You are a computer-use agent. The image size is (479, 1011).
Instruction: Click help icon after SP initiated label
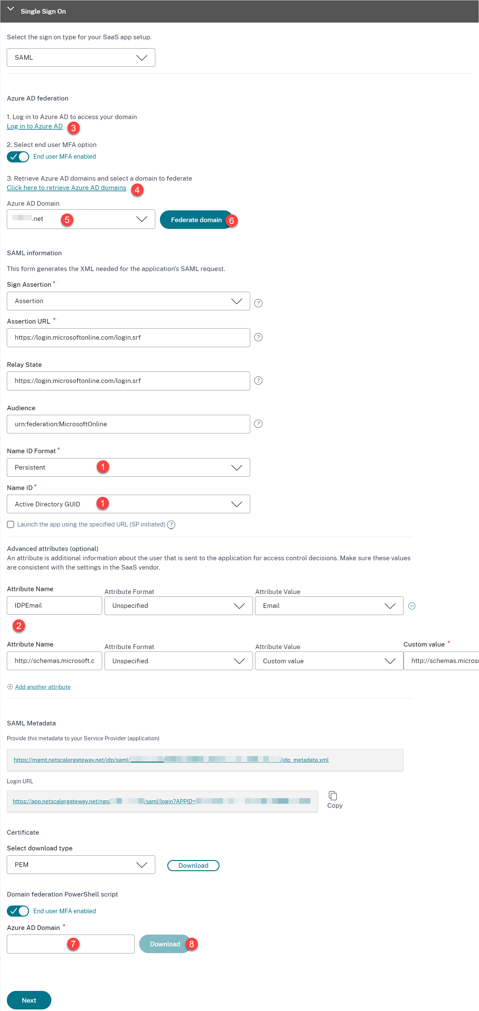pos(171,525)
